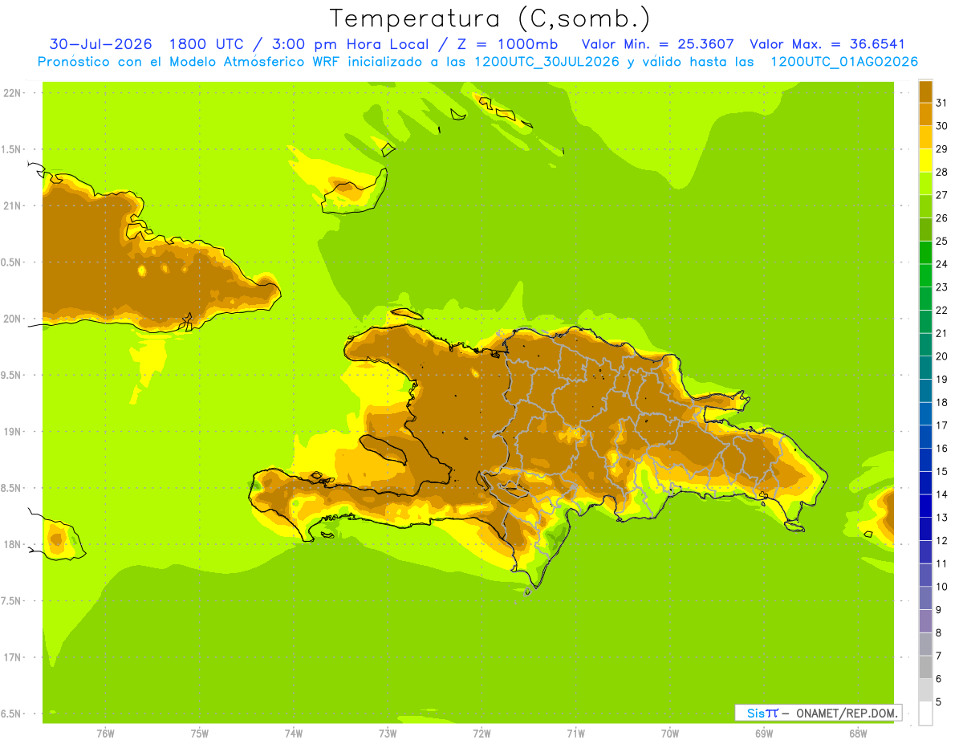Click yellow legend band between 28 and 29

tap(925, 161)
